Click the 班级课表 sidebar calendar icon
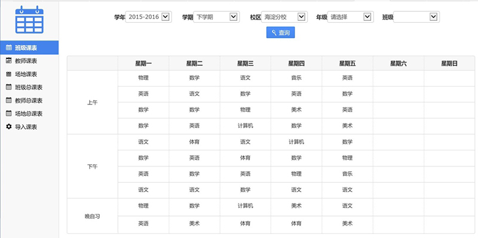478x238 pixels. [9, 48]
